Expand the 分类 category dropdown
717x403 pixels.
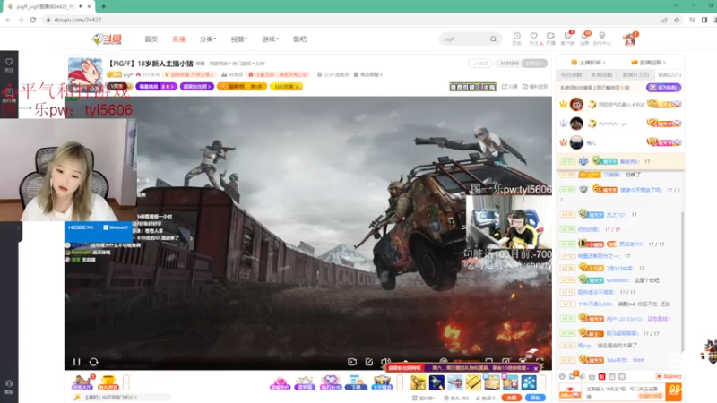[x=208, y=39]
